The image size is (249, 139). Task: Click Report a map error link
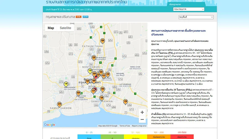[139, 126]
